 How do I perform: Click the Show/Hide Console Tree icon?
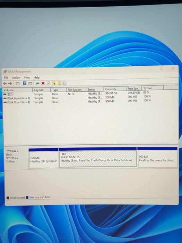pyautogui.click(x=17, y=84)
